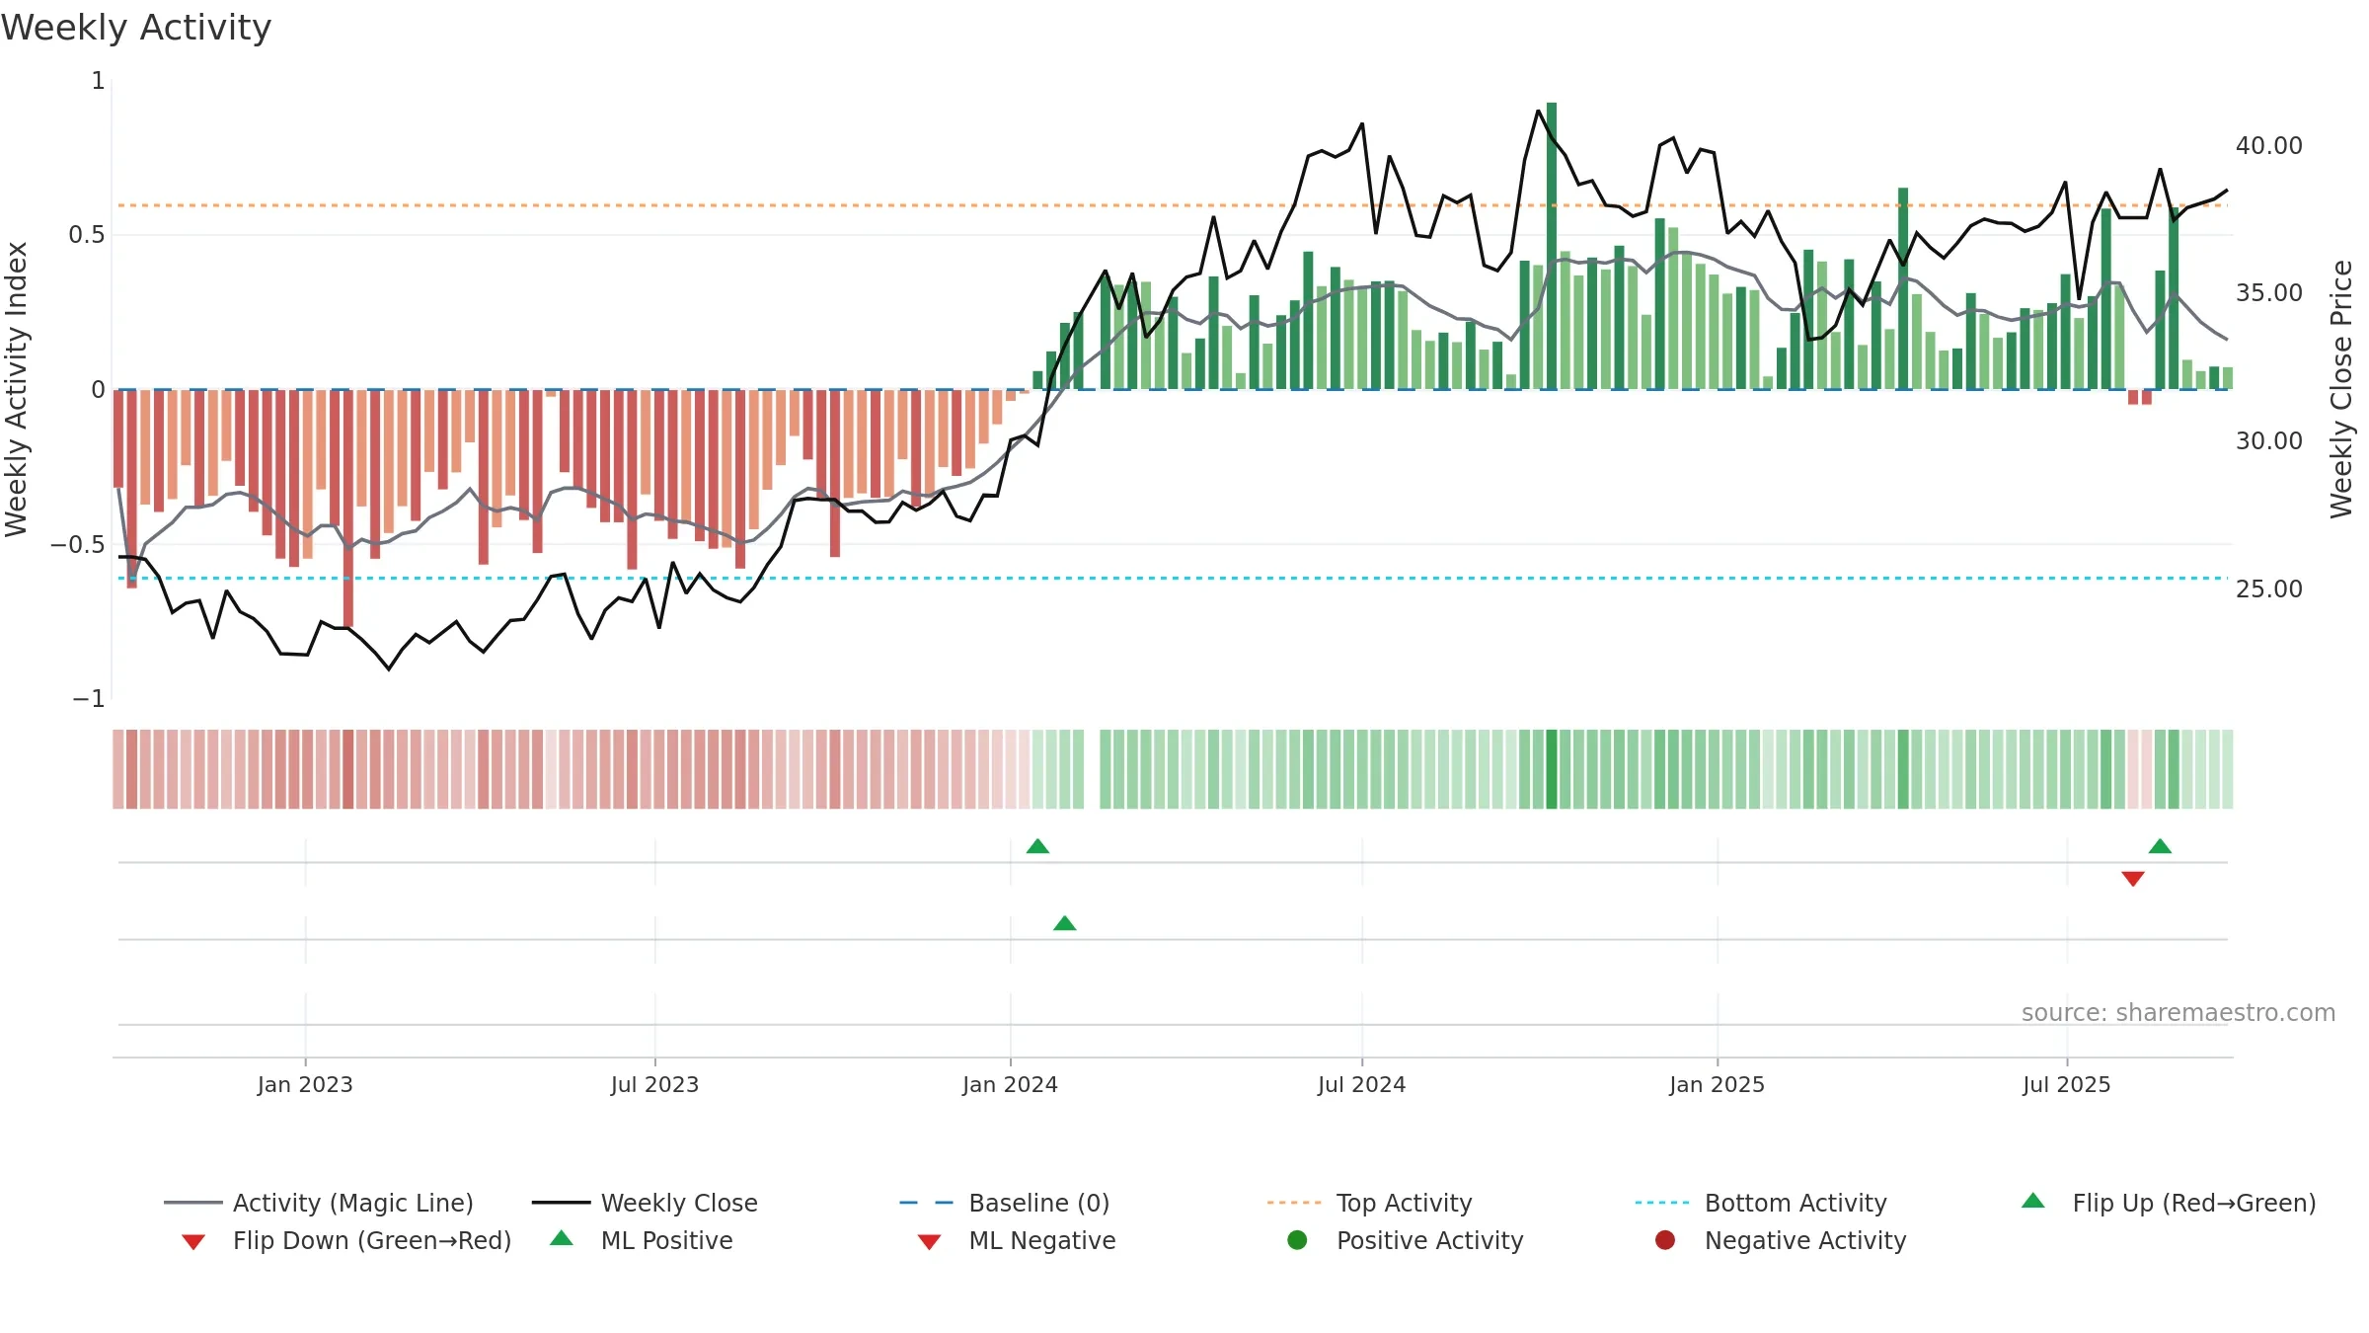Viewport: 2369px width, 1333px height.
Task: Click the 30.00 price axis label
Action: [2269, 441]
